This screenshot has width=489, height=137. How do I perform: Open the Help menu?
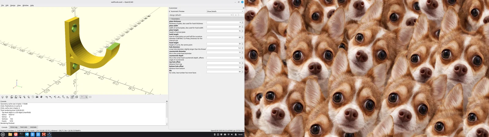[32, 5]
